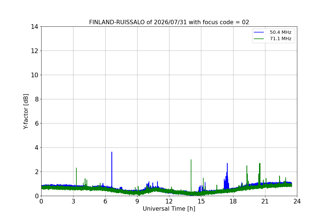Click the y-axis tick label 8
This screenshot has height=220, width=330.
pos(37,99)
